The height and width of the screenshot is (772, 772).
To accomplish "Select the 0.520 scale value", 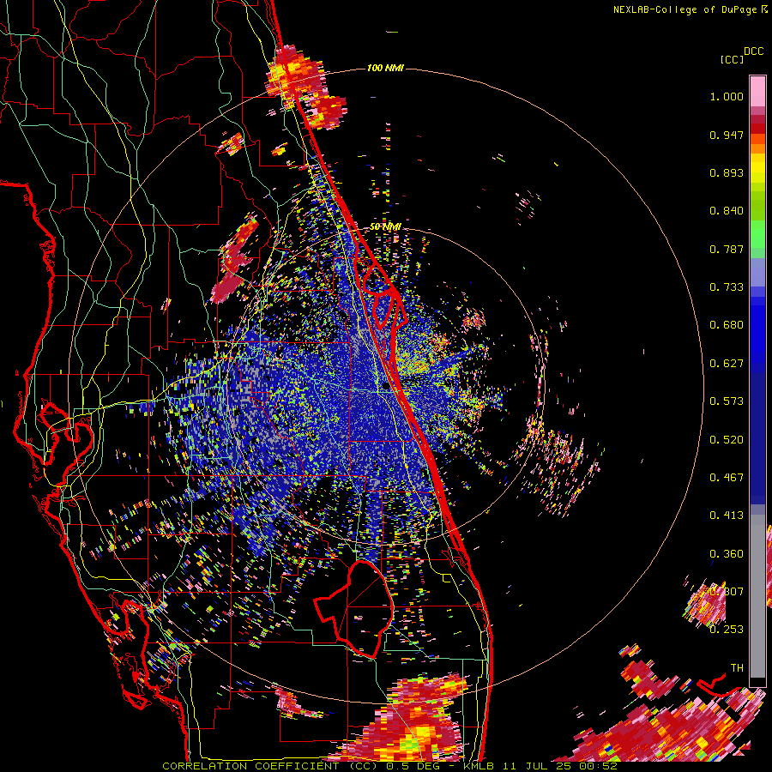I will click(727, 440).
